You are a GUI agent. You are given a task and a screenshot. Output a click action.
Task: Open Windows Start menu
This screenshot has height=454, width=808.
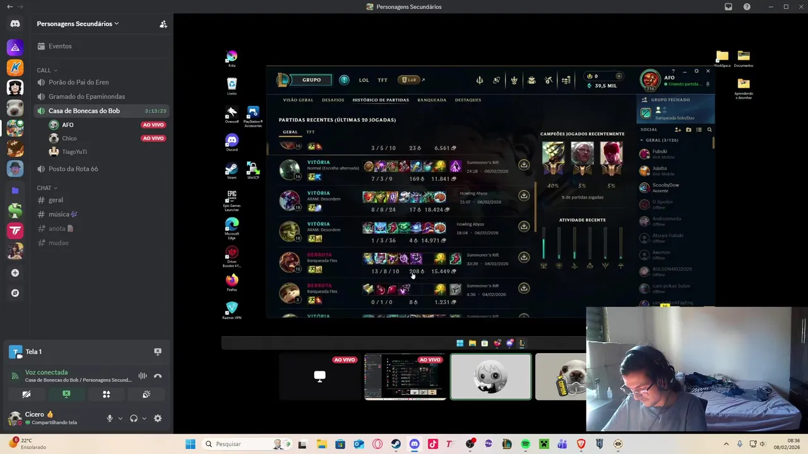[x=190, y=444]
